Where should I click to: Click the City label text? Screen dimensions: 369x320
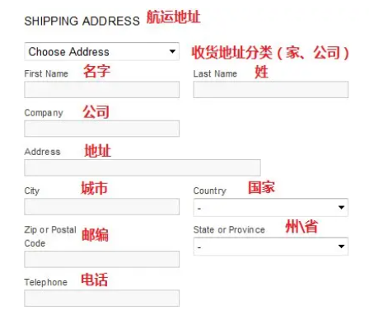click(x=32, y=191)
